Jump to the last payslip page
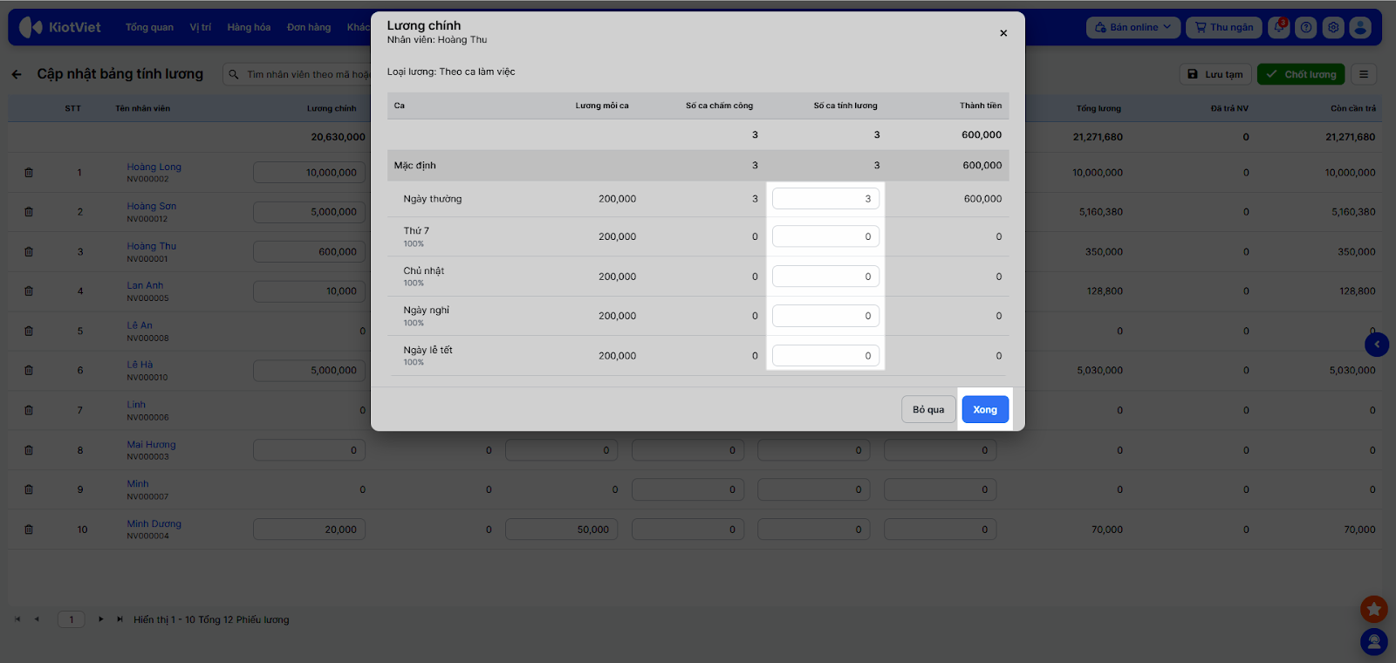The height and width of the screenshot is (663, 1396). point(120,619)
